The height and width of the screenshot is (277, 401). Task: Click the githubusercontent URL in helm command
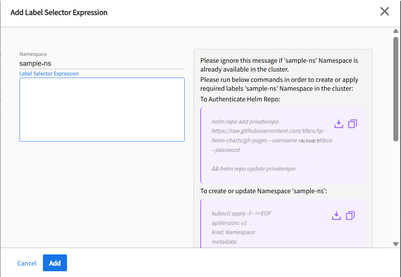[268, 131]
